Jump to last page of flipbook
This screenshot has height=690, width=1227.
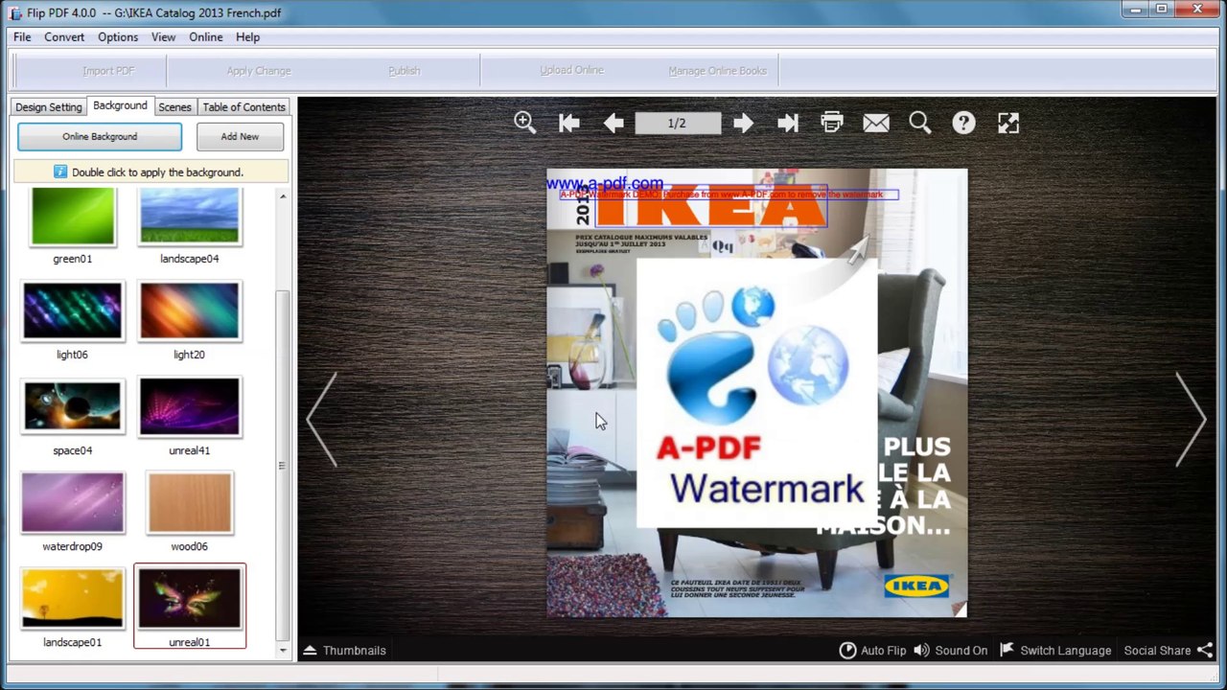[x=788, y=123]
